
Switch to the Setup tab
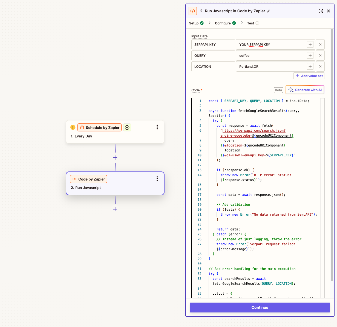click(194, 23)
